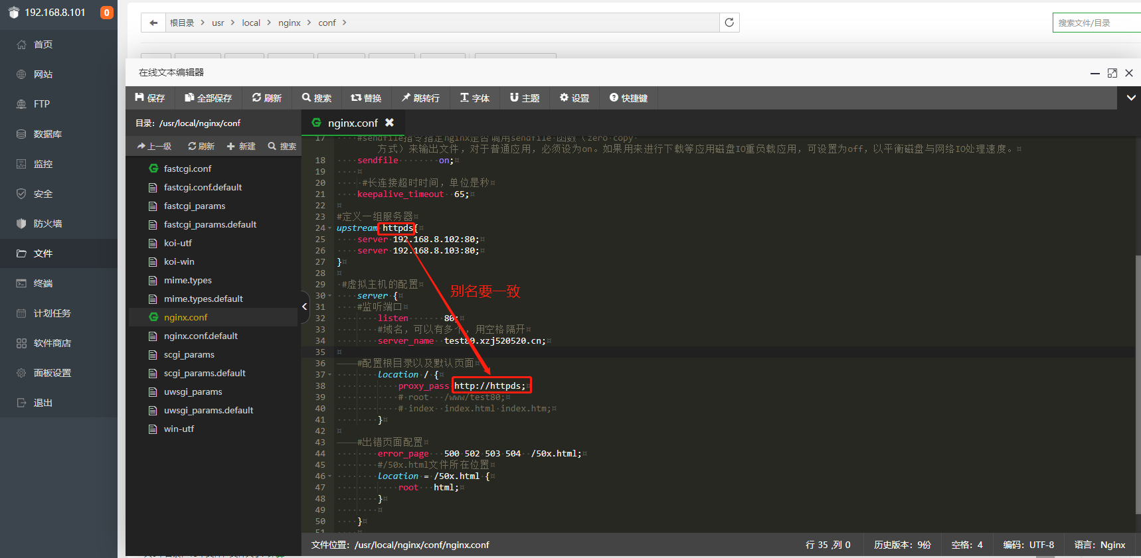Click the orange notification badge 0
The width and height of the screenshot is (1141, 558).
(x=106, y=13)
